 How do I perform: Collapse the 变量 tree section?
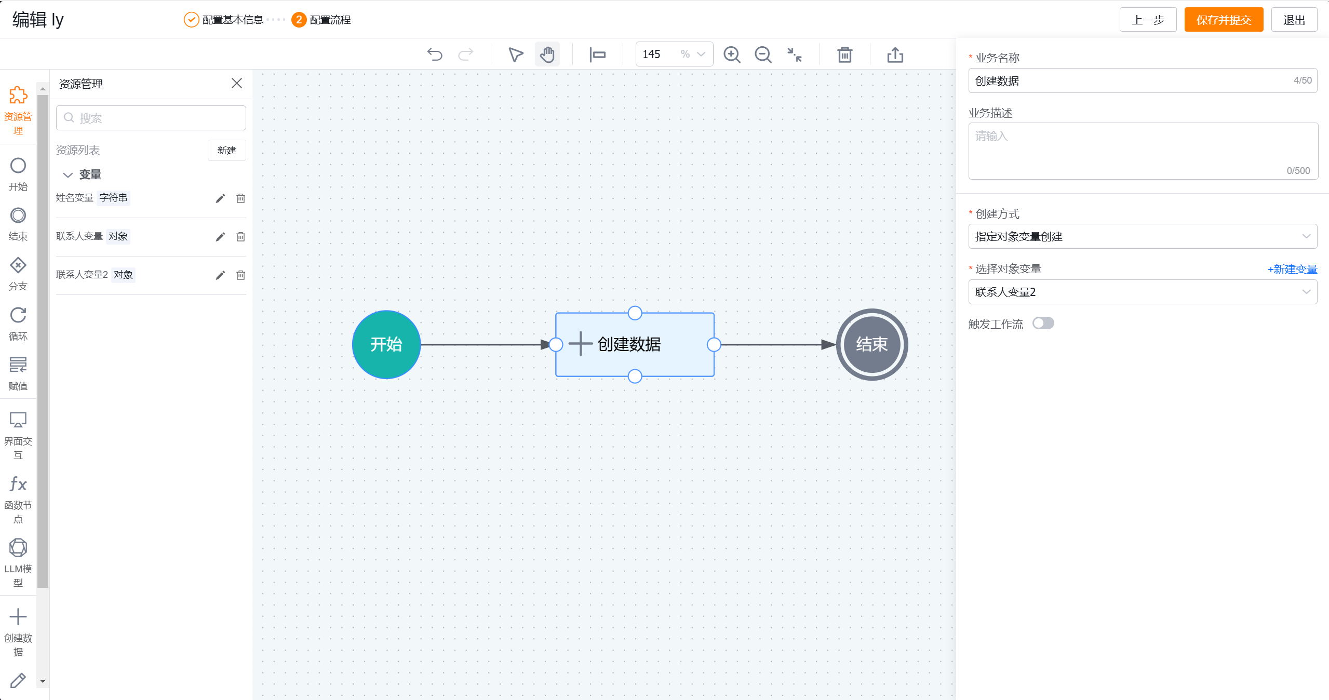[x=68, y=175]
